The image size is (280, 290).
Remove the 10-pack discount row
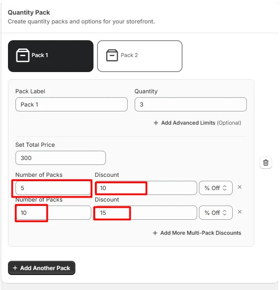click(239, 212)
